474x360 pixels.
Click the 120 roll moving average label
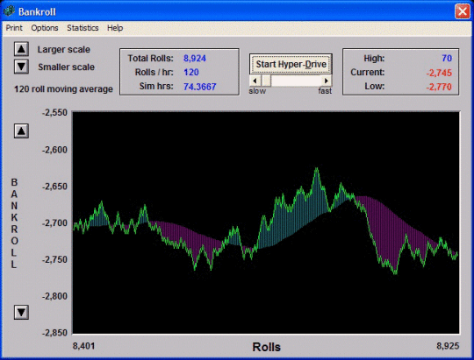pyautogui.click(x=63, y=89)
